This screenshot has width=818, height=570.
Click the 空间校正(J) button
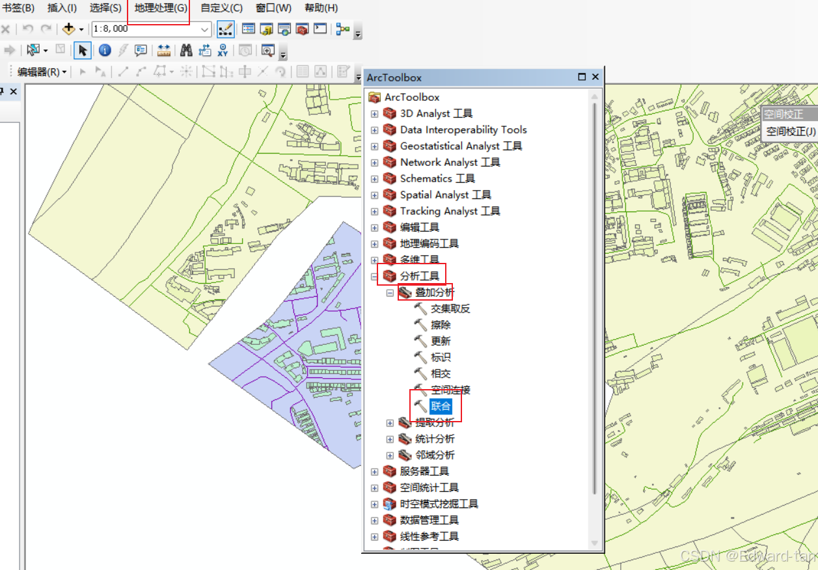click(x=791, y=131)
